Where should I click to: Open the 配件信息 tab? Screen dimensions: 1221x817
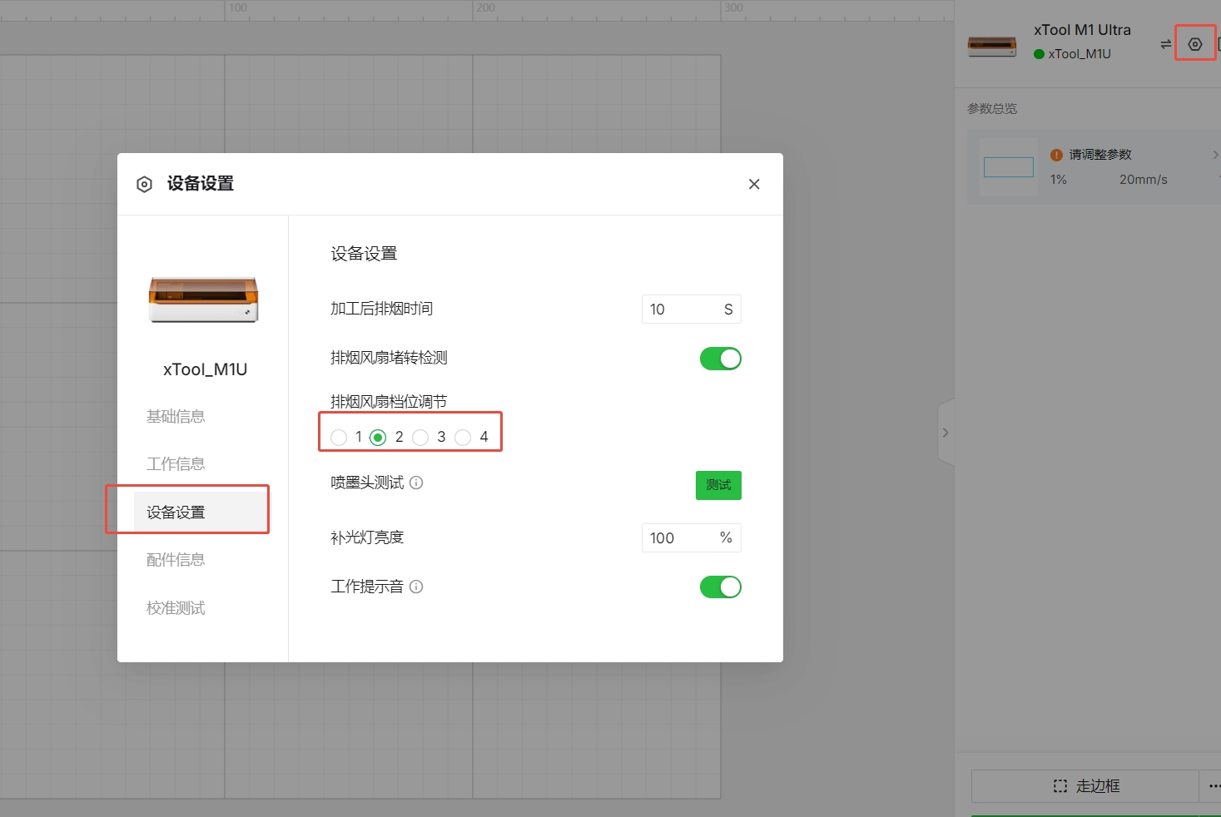click(176, 560)
